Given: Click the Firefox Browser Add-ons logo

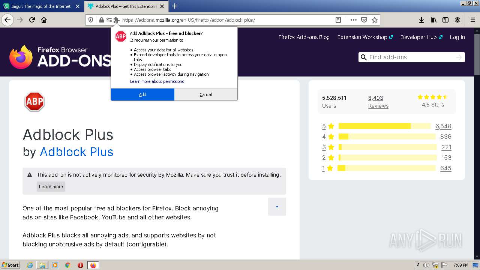Looking at the screenshot, I should 60,57.
